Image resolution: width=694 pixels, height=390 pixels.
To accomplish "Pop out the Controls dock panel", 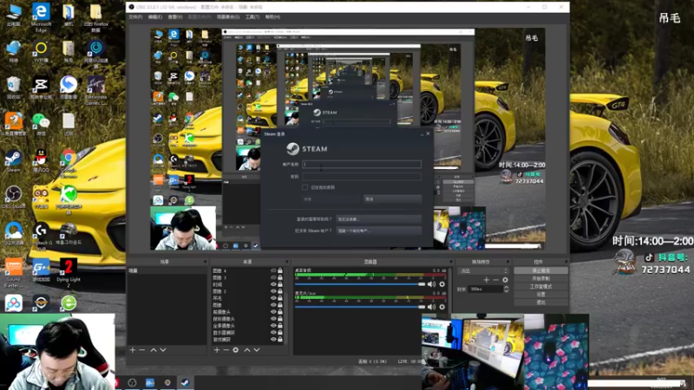I will (x=566, y=262).
